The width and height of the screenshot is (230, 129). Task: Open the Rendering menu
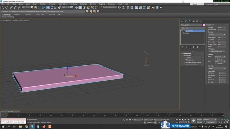74,4
